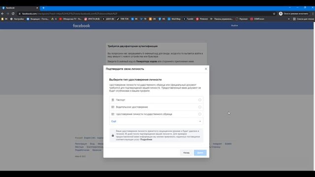The width and height of the screenshot is (315, 177).
Task: Open a new browser tab
Action: click(43, 8)
